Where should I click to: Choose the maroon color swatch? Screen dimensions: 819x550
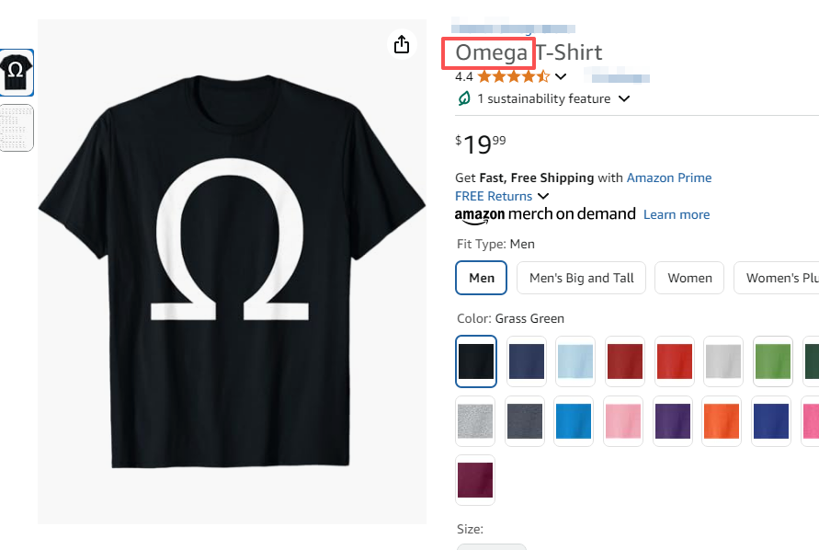[x=476, y=480]
